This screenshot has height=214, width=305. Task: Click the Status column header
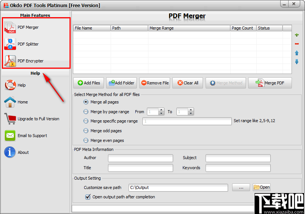coord(269,28)
